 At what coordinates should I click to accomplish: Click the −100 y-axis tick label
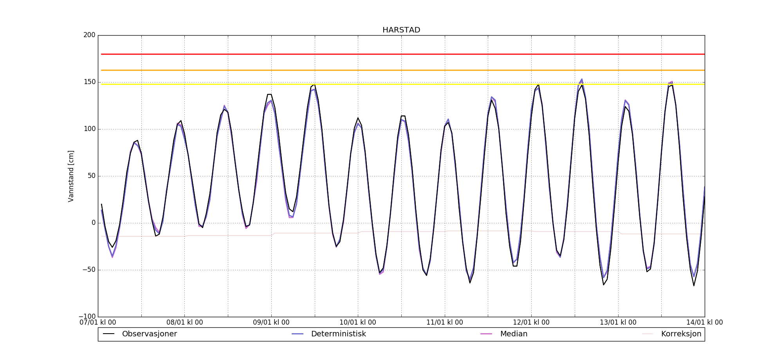pyautogui.click(x=87, y=316)
